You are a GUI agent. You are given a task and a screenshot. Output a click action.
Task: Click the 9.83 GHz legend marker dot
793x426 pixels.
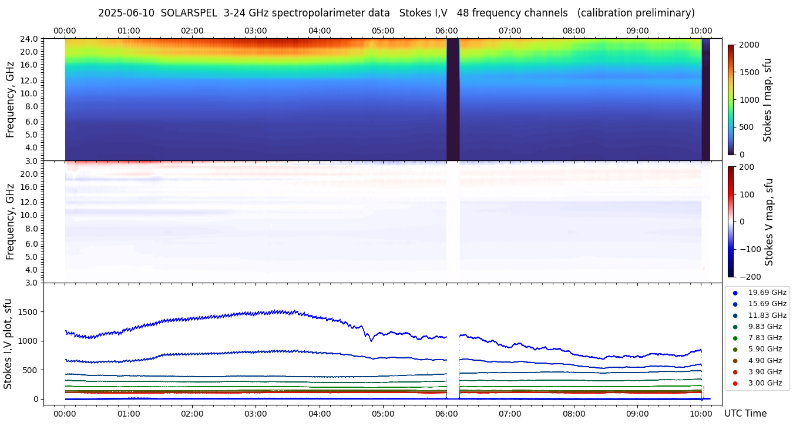[x=735, y=327]
